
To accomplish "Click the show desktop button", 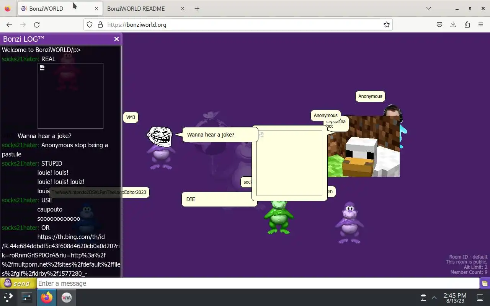I will coord(480,298).
